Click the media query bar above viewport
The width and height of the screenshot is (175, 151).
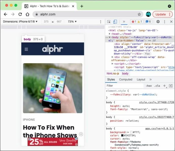point(53,27)
